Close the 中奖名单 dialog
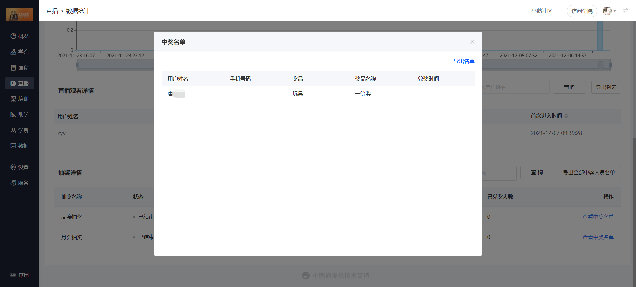 472,42
